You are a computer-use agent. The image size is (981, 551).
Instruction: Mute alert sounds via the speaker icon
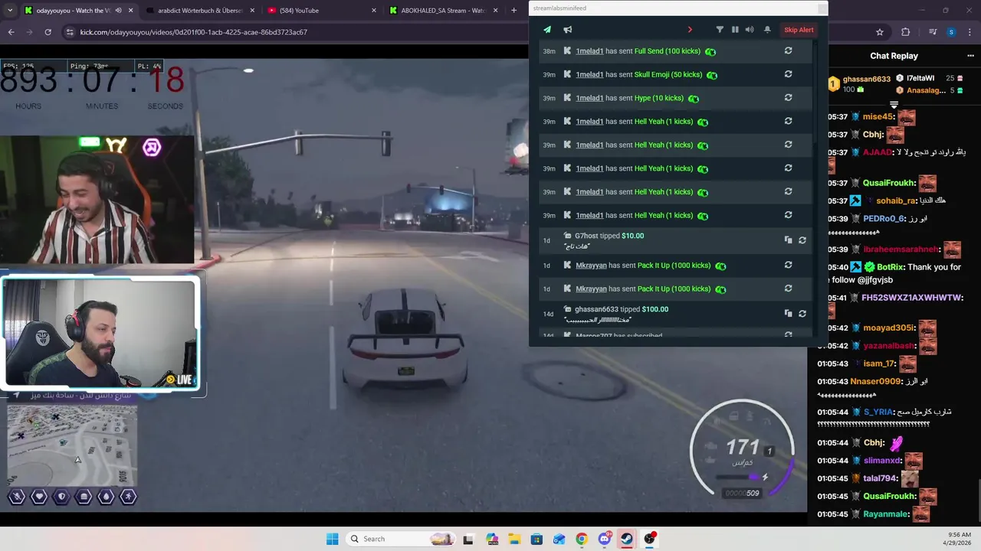[x=750, y=30]
